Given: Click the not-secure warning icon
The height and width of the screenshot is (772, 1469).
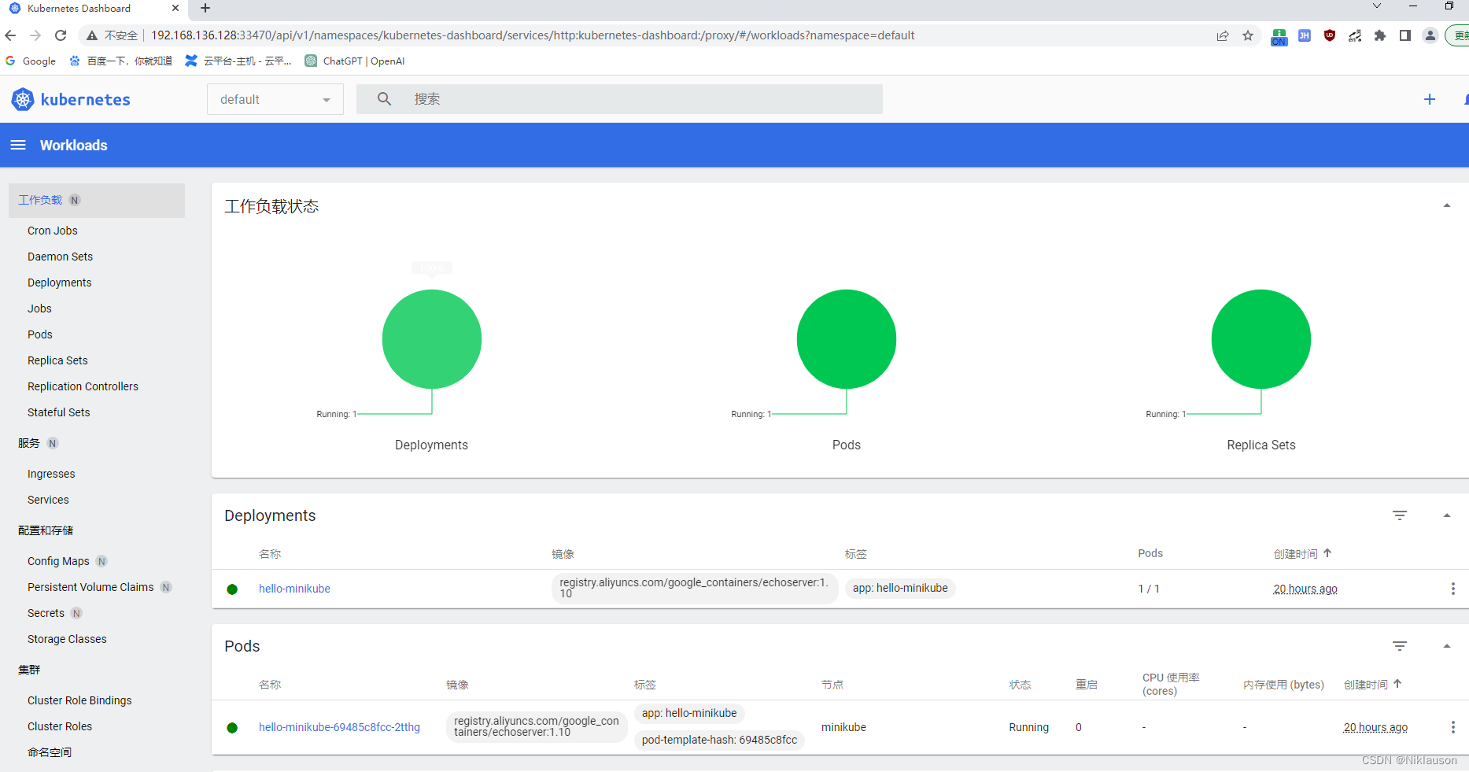Looking at the screenshot, I should [92, 35].
